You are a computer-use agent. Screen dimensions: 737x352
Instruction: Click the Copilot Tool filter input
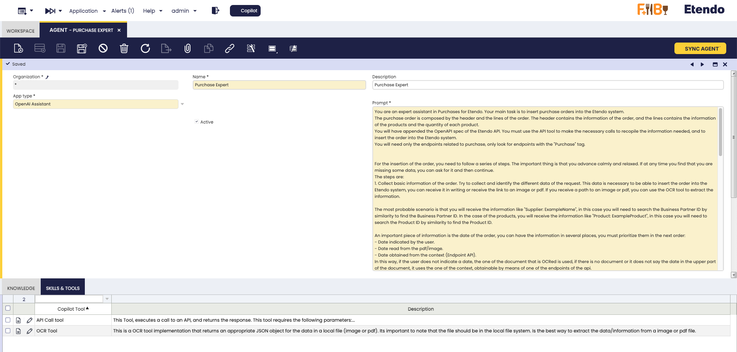click(69, 299)
